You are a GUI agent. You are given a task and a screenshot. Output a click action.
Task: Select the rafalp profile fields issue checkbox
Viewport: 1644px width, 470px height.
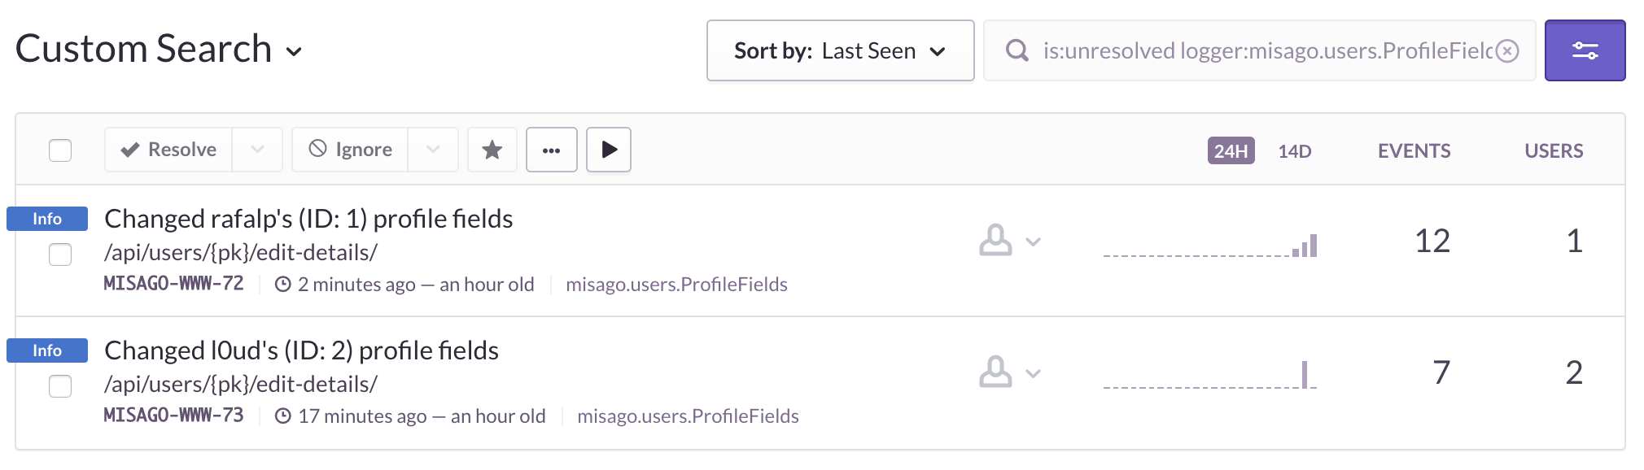point(60,255)
